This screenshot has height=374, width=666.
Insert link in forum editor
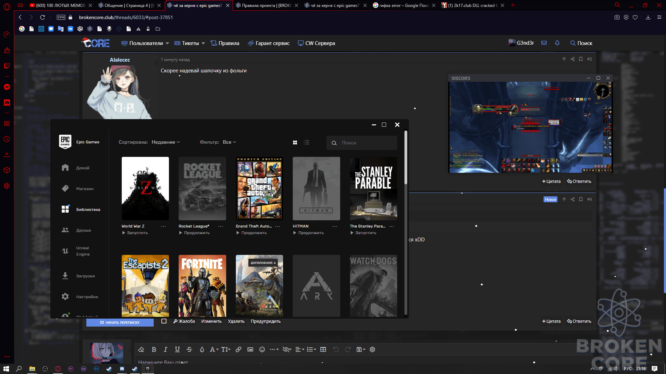click(238, 349)
